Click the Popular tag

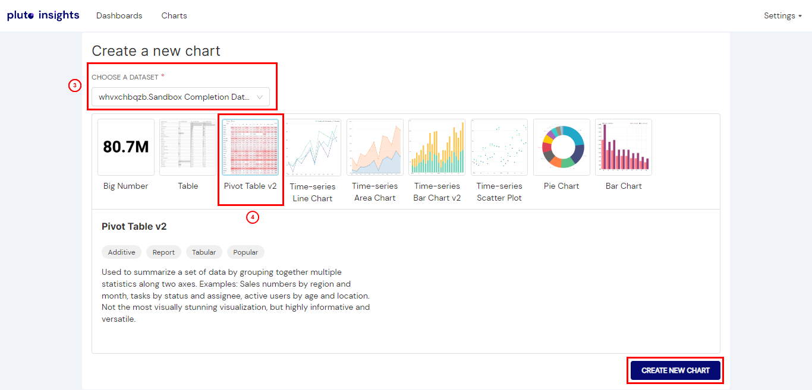(x=246, y=252)
